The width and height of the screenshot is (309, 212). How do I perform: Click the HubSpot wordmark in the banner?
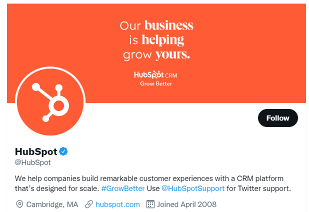click(149, 74)
